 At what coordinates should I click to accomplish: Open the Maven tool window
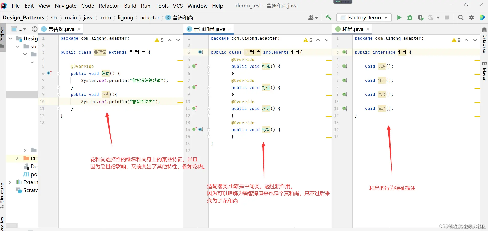click(x=484, y=71)
